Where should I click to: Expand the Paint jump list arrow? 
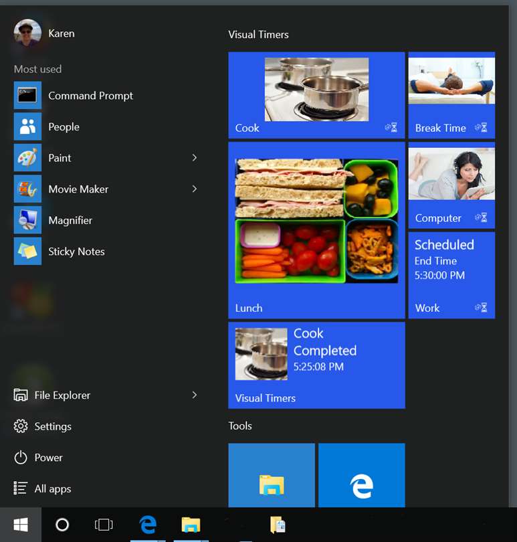tap(195, 158)
